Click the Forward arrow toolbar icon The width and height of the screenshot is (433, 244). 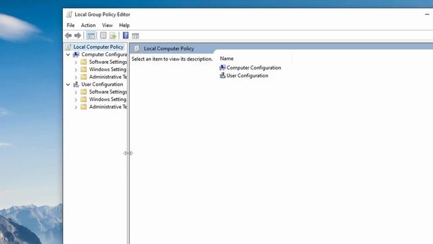78,35
